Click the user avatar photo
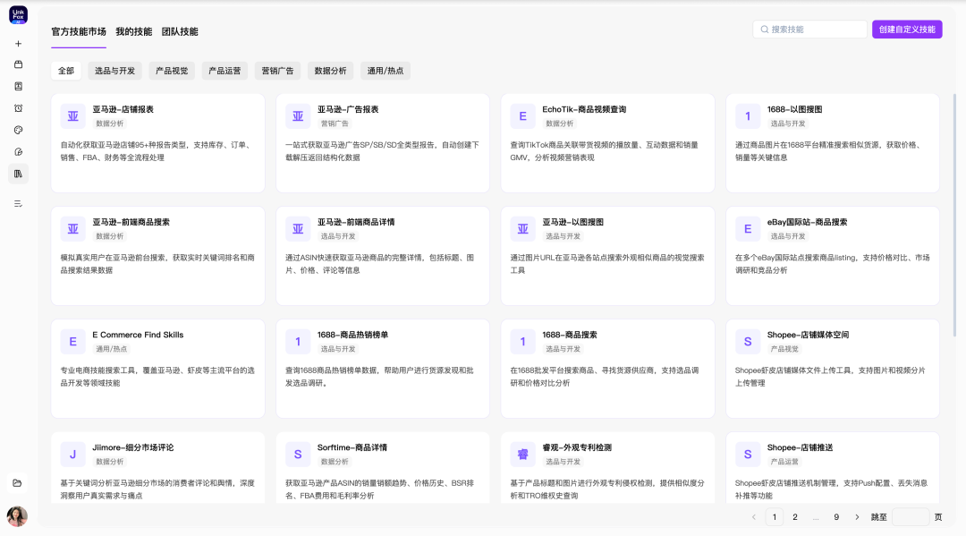 pos(17,516)
